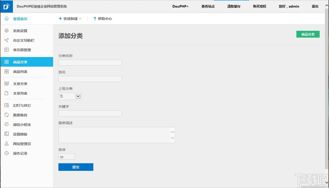Focus the 别名 input field
329x188 pixels.
(90, 79)
